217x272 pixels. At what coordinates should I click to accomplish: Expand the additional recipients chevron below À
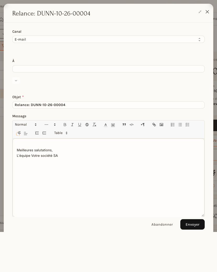(16, 80)
